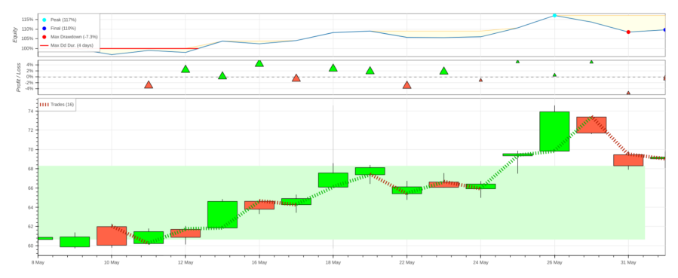Click the green candle at 24 May

point(480,187)
